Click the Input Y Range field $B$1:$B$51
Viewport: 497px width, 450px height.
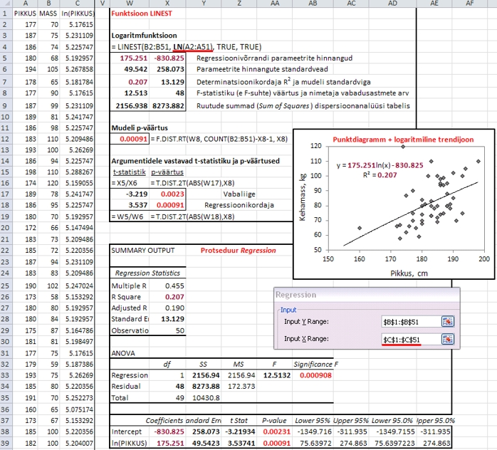tap(412, 322)
